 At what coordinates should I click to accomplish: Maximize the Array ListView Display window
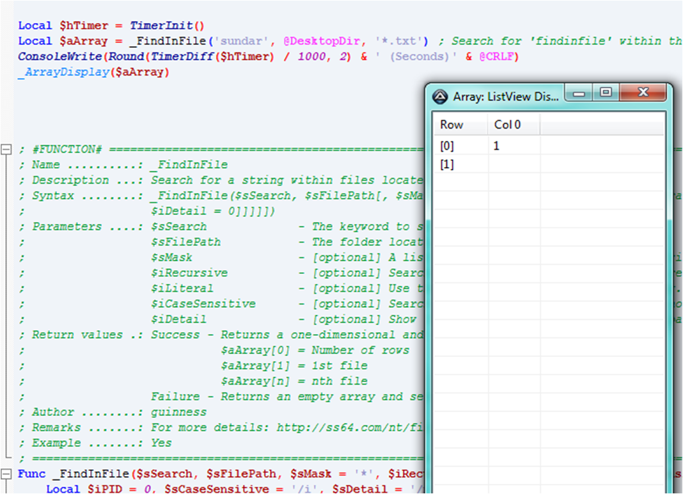[x=606, y=93]
